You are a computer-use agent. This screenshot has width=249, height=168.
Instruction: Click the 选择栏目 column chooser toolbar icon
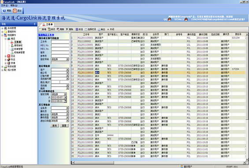click(x=86, y=29)
